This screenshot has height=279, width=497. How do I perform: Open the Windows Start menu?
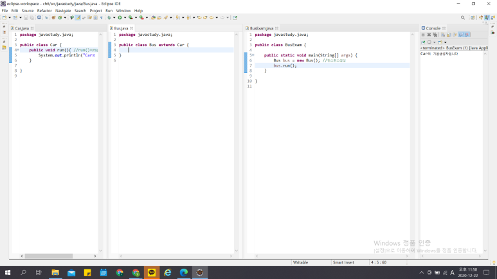click(7, 273)
